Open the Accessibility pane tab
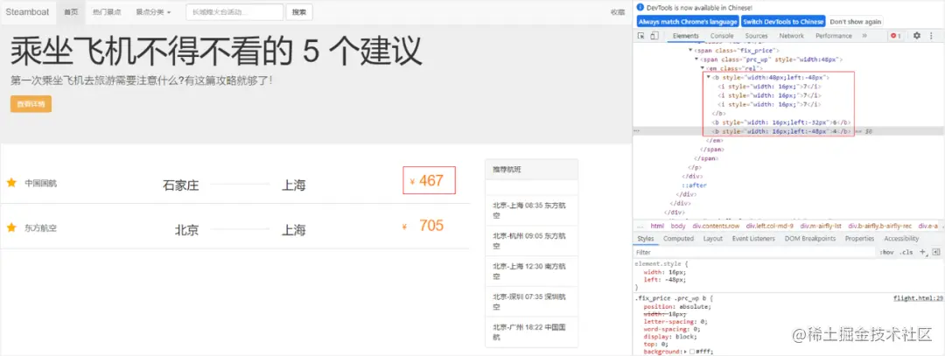 901,239
